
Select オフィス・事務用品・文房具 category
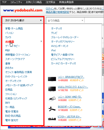pos(19,72)
